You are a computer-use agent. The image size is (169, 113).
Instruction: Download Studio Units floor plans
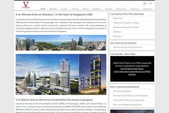pyautogui.click(x=118, y=18)
